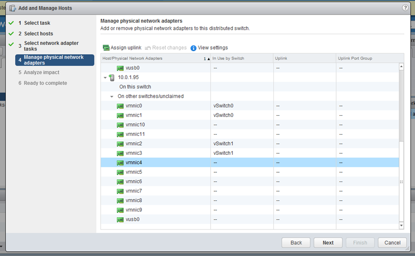Click the Cancel button

[392, 242]
